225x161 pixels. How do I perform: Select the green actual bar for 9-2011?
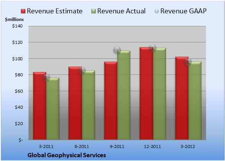(x=124, y=95)
